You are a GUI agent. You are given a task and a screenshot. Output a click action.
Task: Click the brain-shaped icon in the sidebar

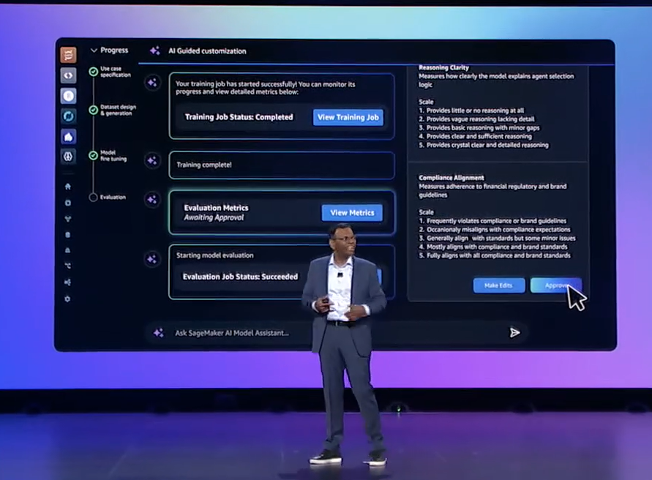coord(68,156)
